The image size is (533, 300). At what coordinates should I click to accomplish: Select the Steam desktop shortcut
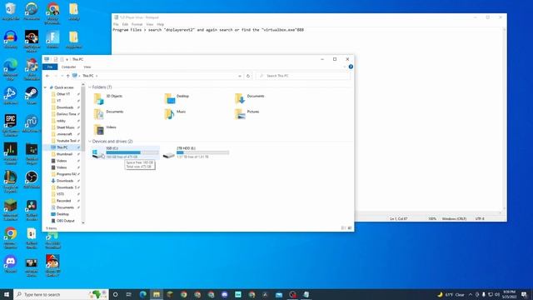(x=32, y=96)
